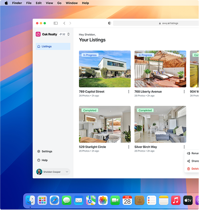199x210 pixels.
Task: Click the address bar showing ovvy.ai/listings
Action: (156, 23)
